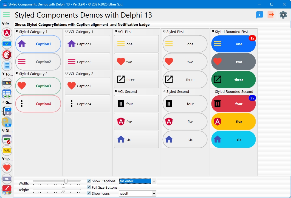Toggle the Show Icons checkbox
The height and width of the screenshot is (198, 291).
coord(89,193)
